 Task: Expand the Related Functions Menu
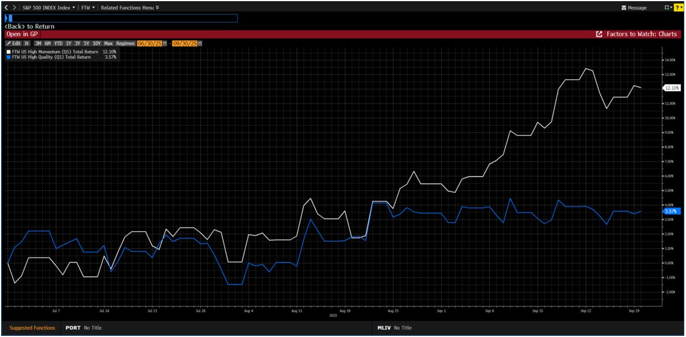pos(130,8)
